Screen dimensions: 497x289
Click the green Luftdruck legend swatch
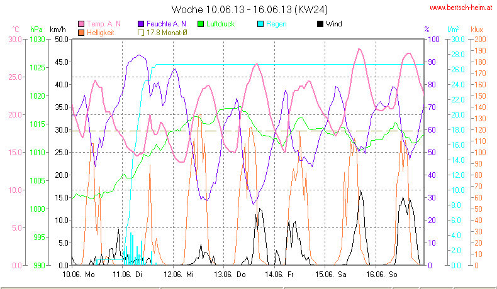(x=201, y=24)
